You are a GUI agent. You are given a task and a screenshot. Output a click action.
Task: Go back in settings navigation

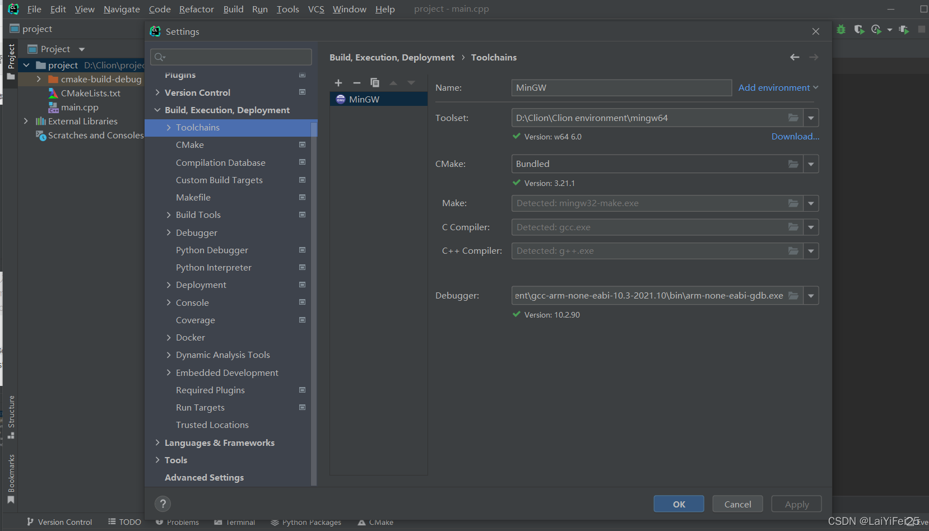795,57
